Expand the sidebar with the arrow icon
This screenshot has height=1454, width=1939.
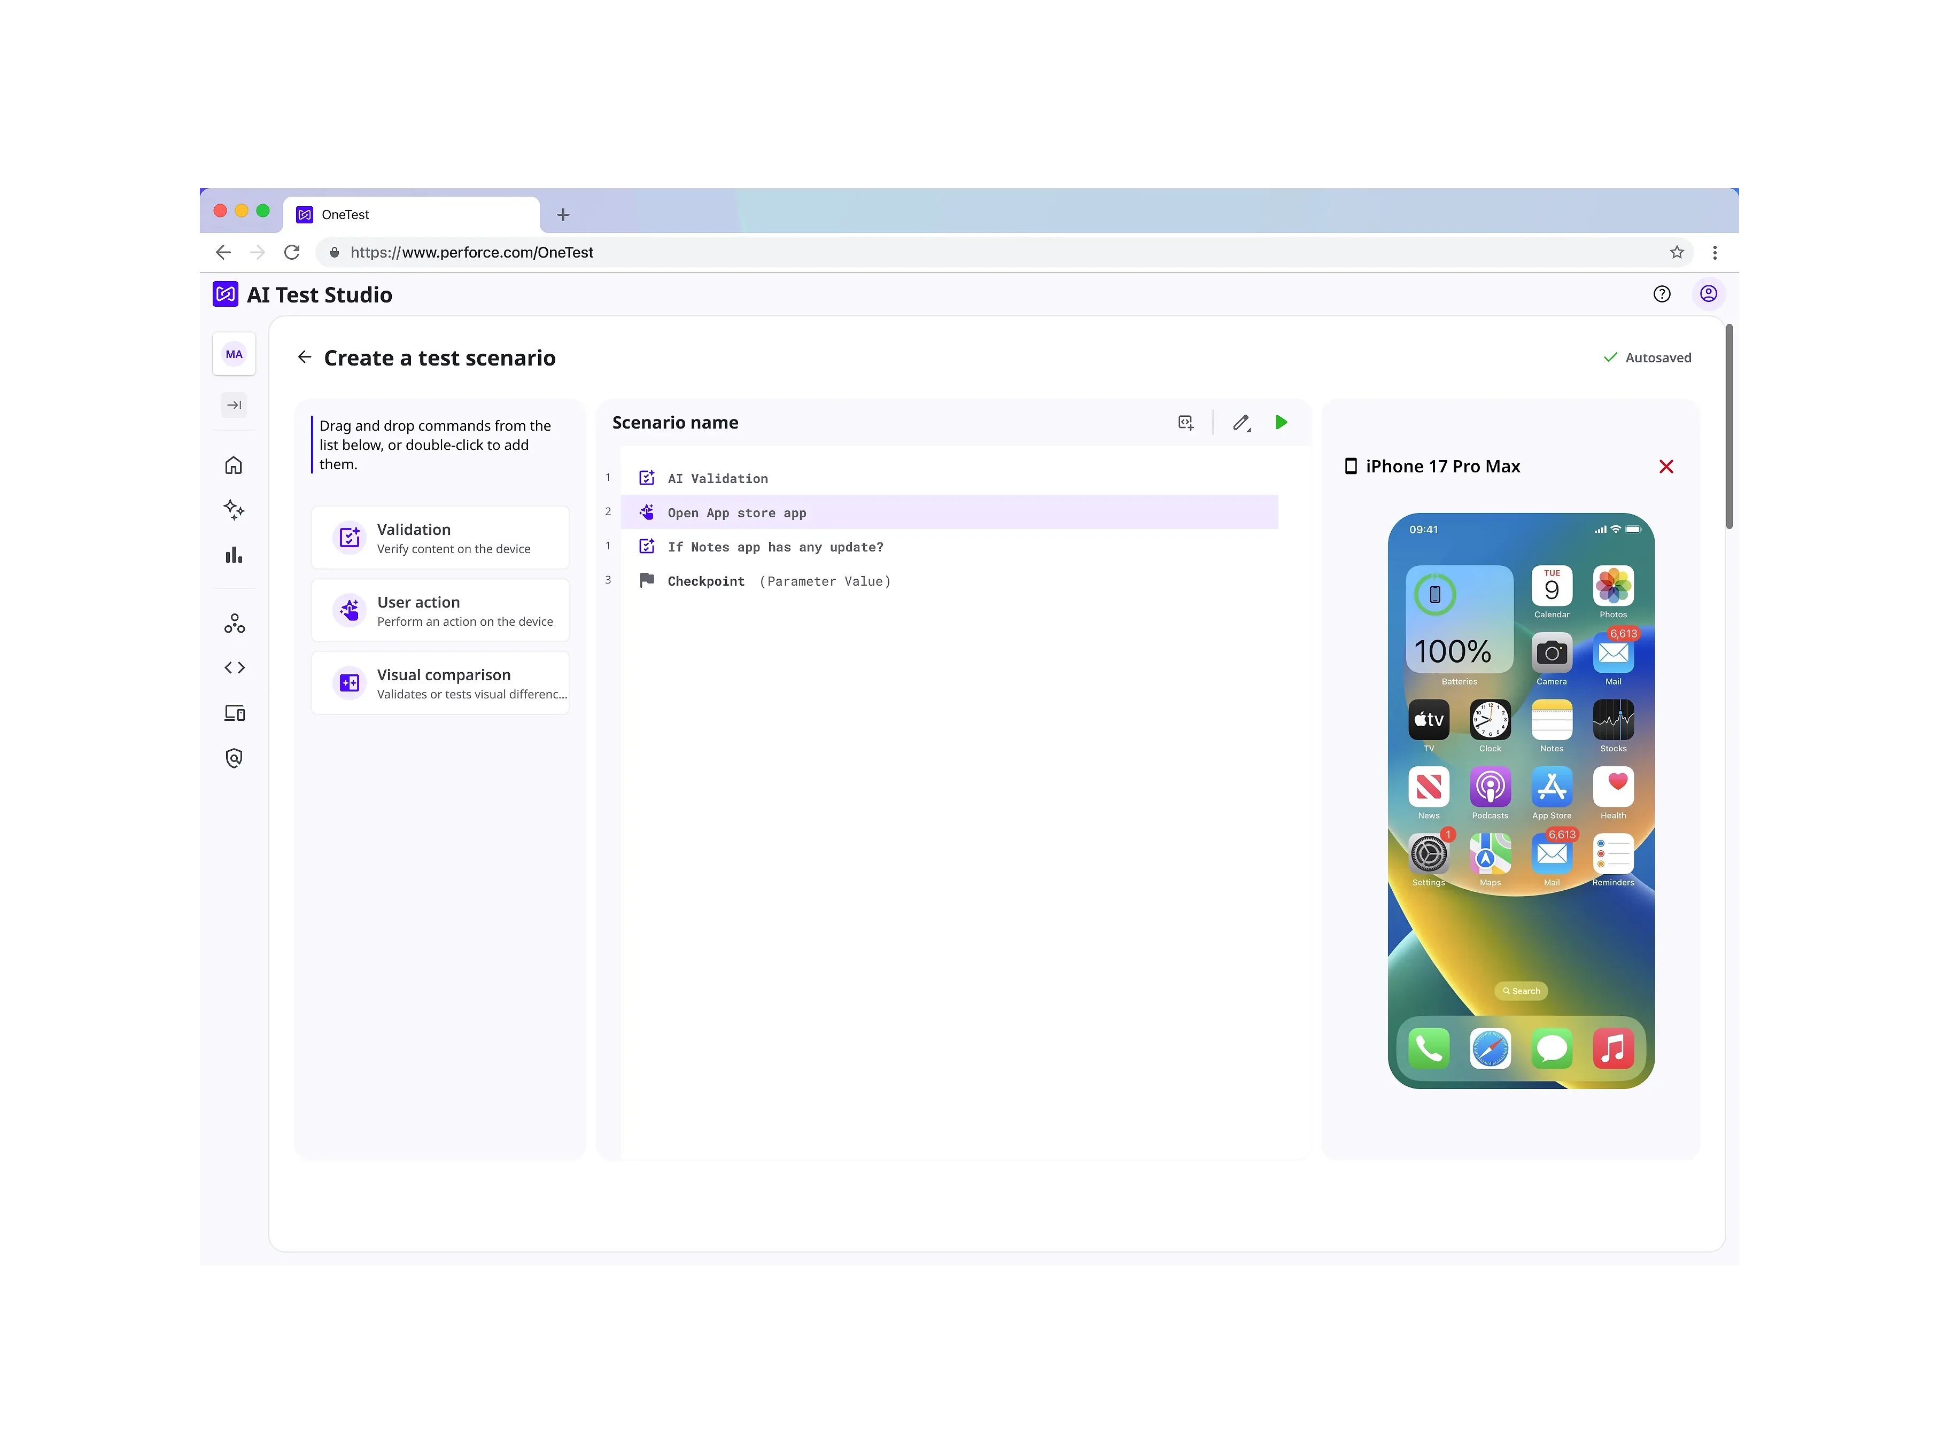coord(234,405)
